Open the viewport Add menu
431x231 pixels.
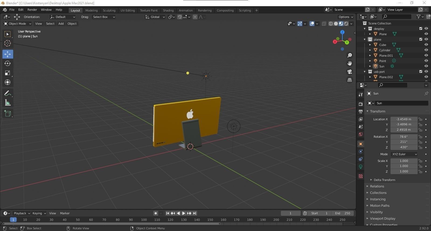click(61, 24)
